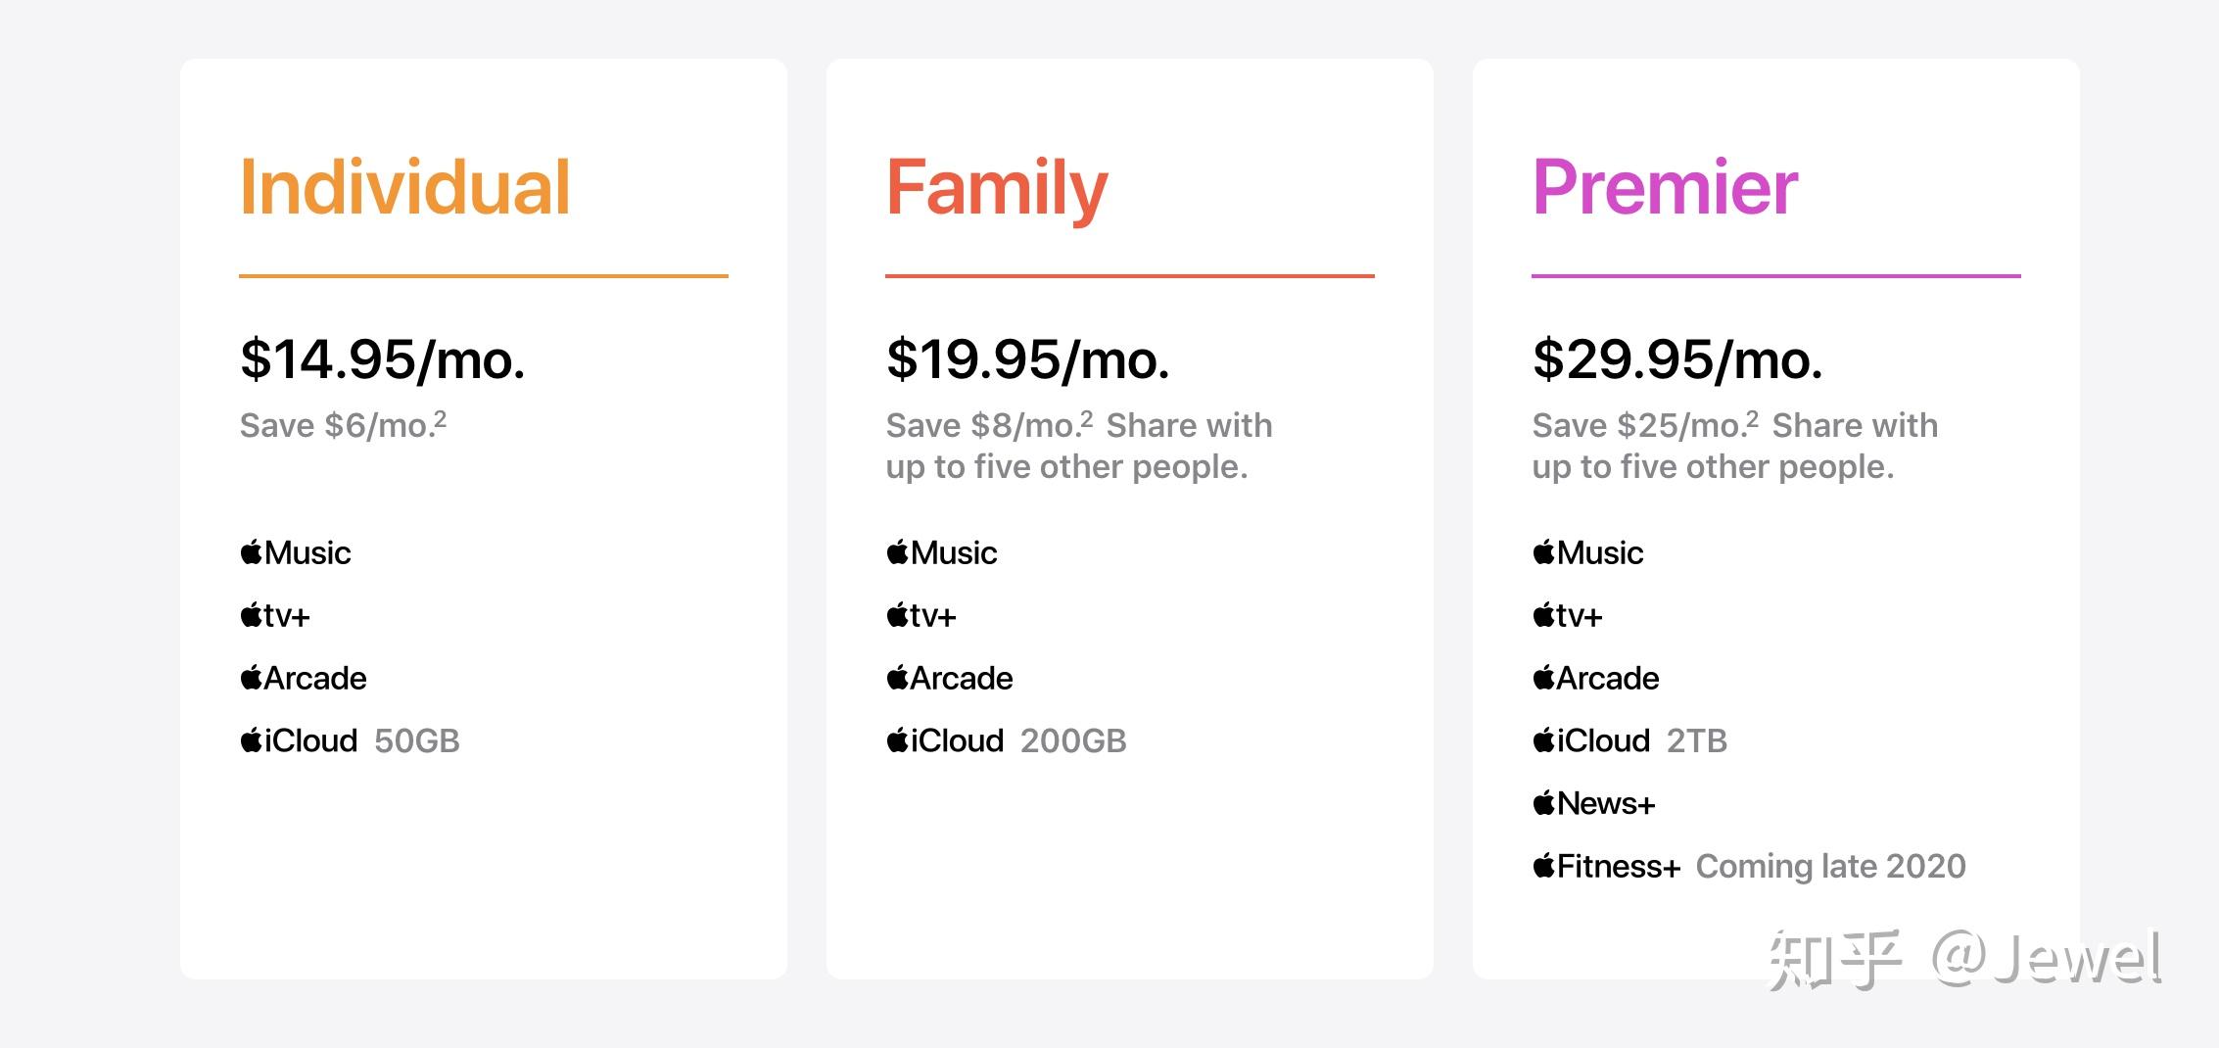
Task: Click Apple Music logo in Family plan
Action: pos(942,553)
